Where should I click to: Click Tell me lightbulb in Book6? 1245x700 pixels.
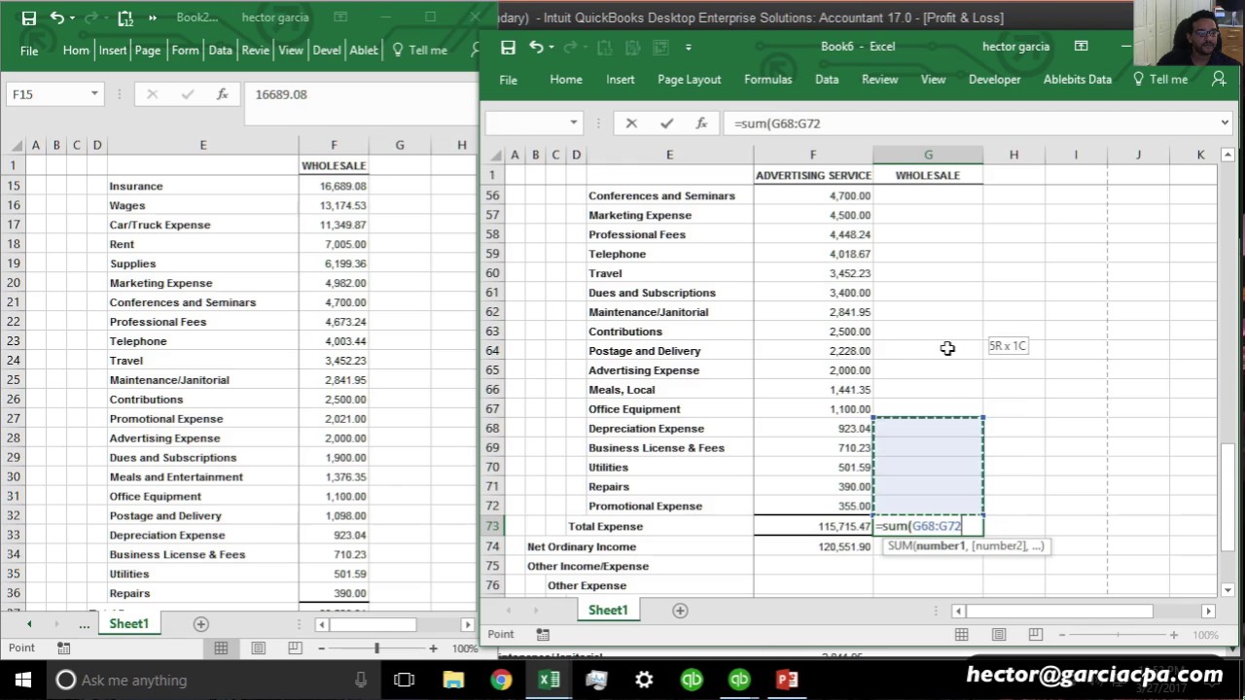tap(1139, 80)
